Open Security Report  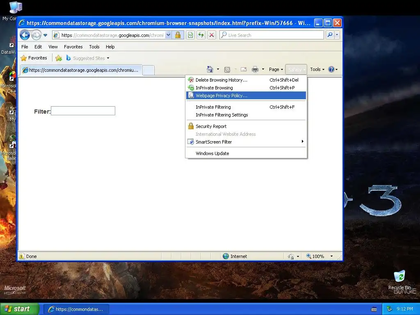(246, 126)
